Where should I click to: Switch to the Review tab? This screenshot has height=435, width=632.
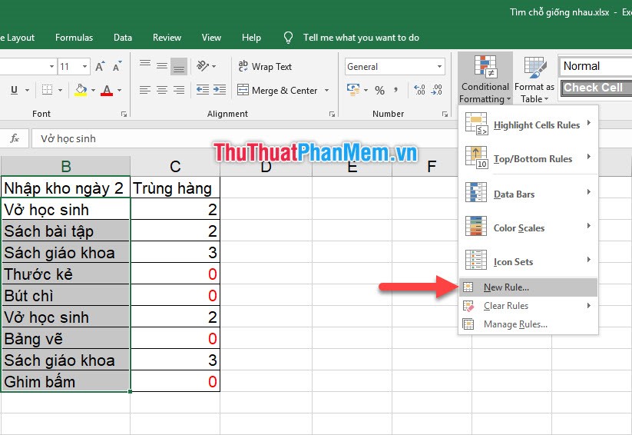pyautogui.click(x=167, y=38)
